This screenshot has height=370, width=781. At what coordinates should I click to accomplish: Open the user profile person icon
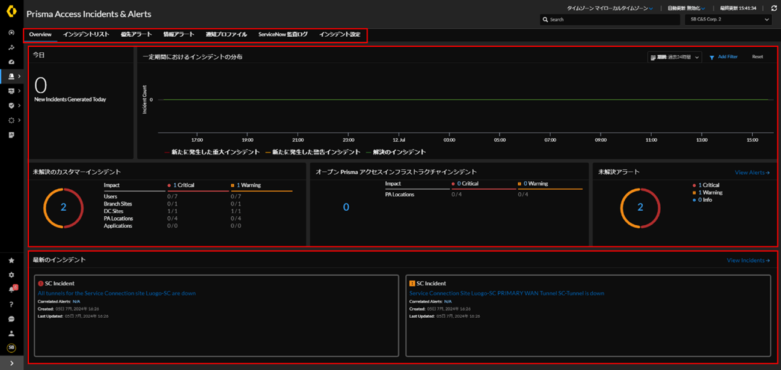pyautogui.click(x=11, y=333)
